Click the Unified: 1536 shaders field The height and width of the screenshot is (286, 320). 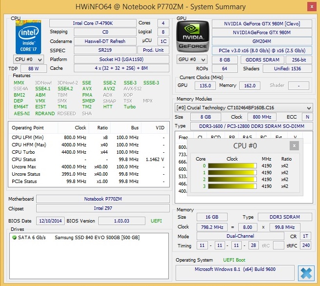click(287, 69)
